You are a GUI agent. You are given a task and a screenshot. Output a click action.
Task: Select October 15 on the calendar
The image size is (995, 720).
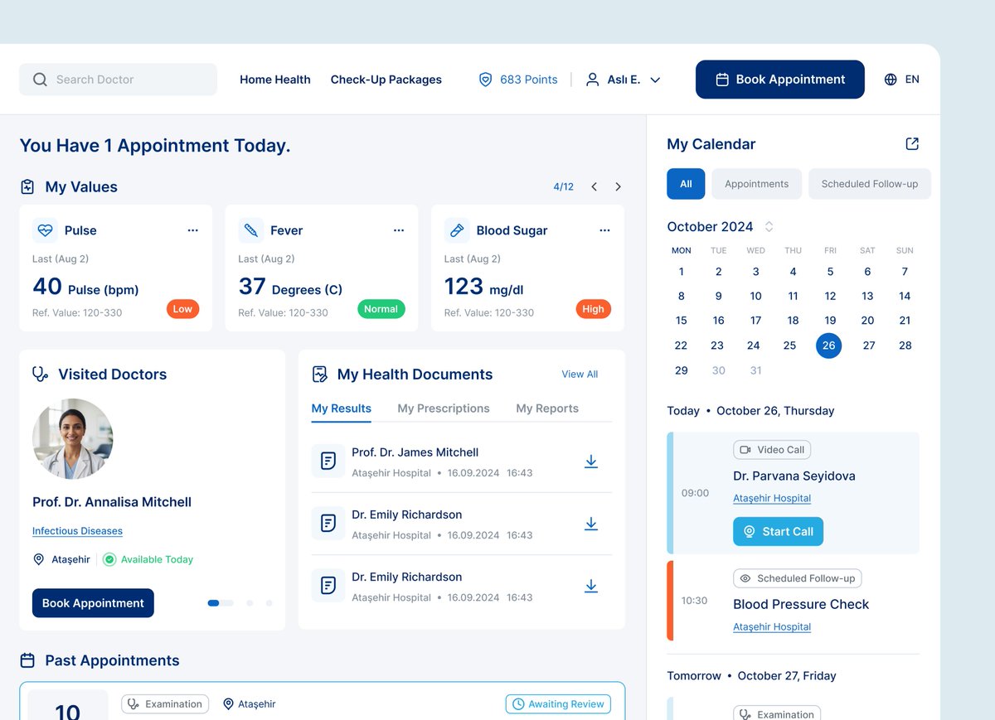click(682, 321)
